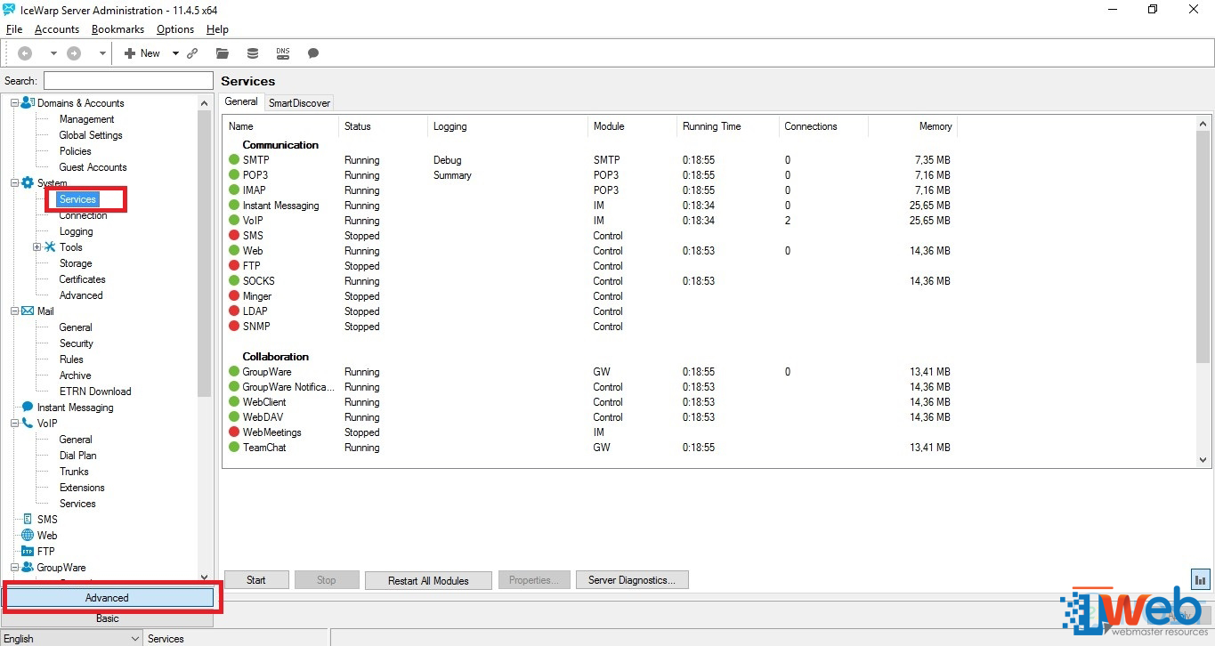Click the Mail envelope icon
Image resolution: width=1215 pixels, height=646 pixels.
[x=28, y=311]
